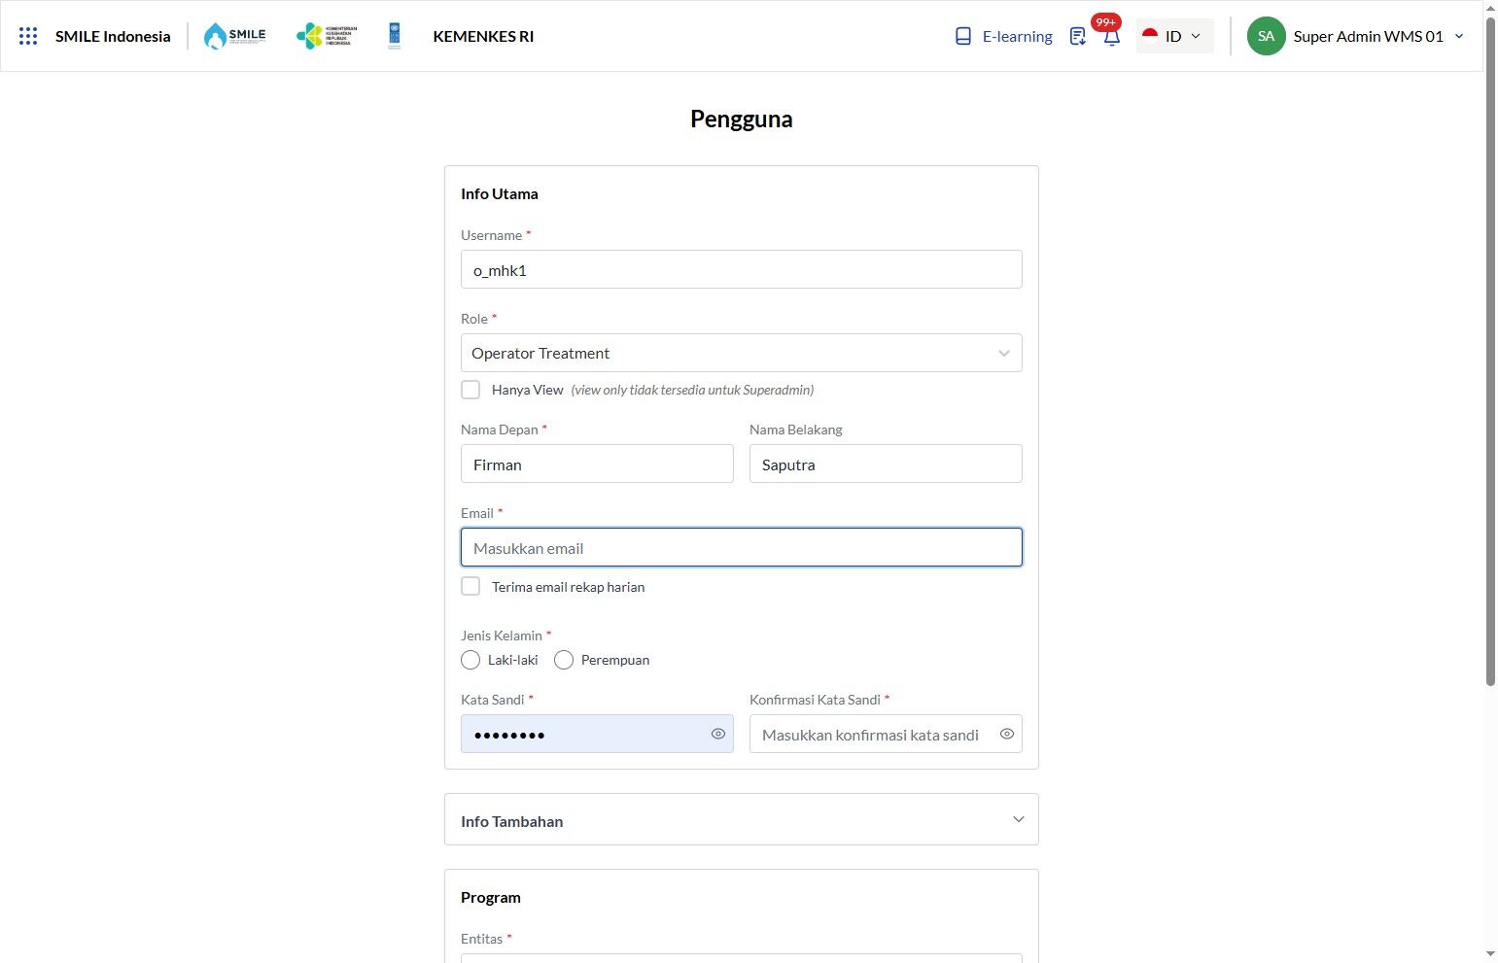Screen dimensions: 1498x963
Task: Click the SA green avatar circle
Action: [1266, 36]
